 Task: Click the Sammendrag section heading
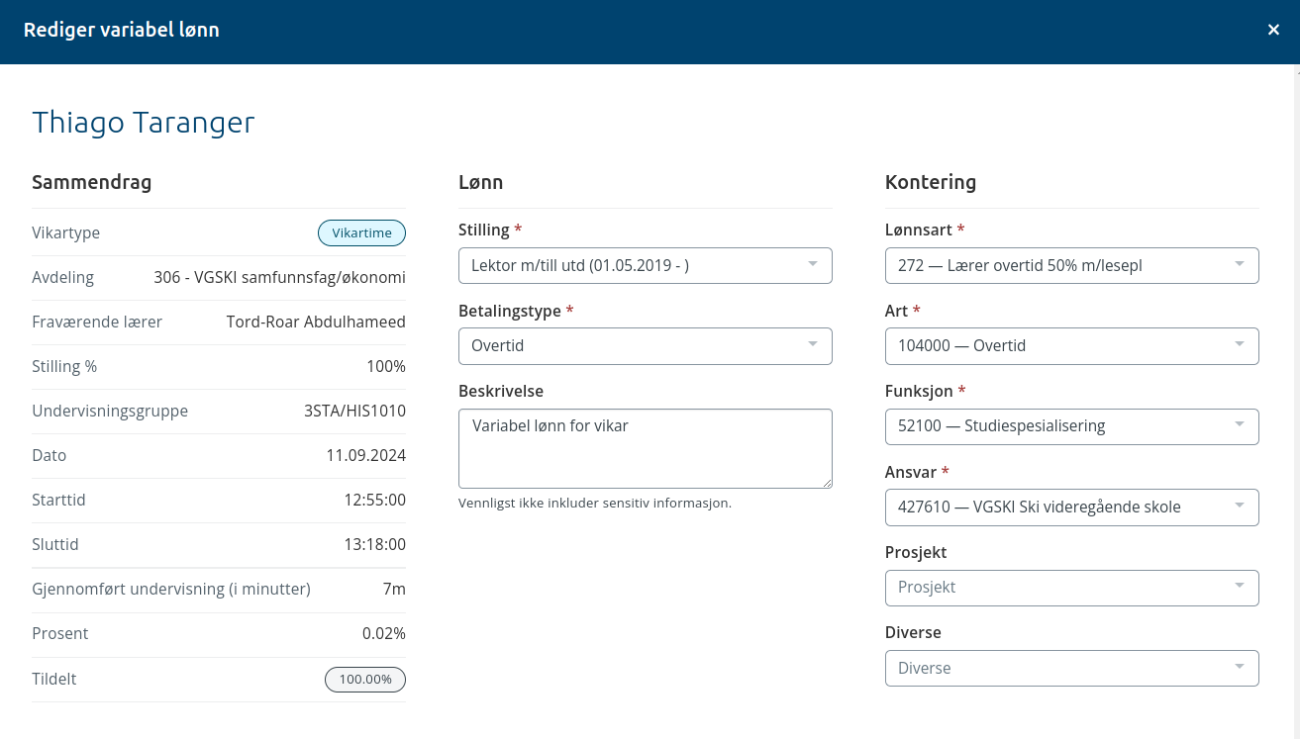coord(91,182)
